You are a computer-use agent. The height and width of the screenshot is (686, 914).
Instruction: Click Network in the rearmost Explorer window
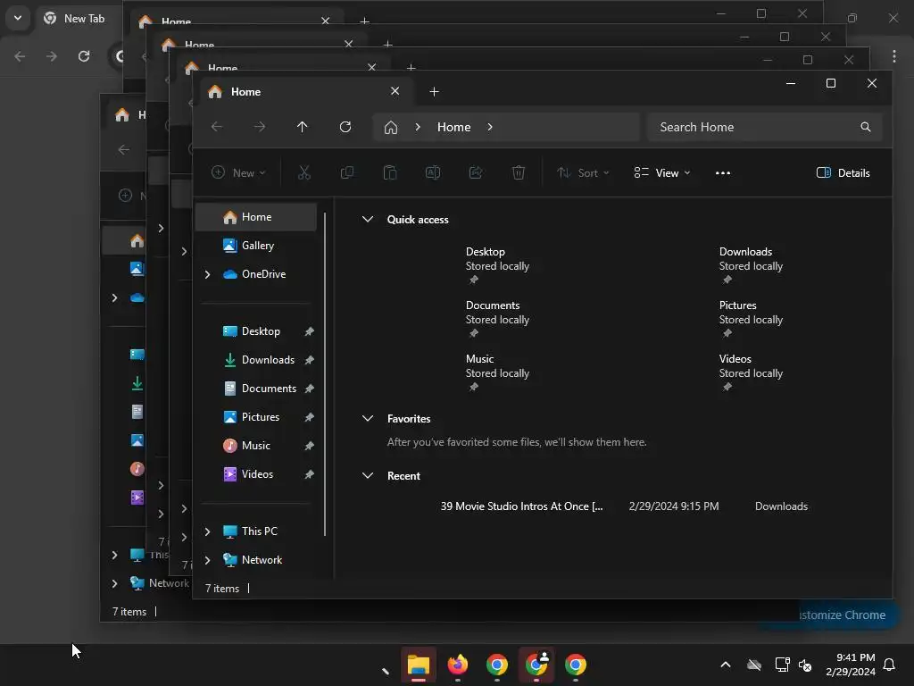[169, 582]
